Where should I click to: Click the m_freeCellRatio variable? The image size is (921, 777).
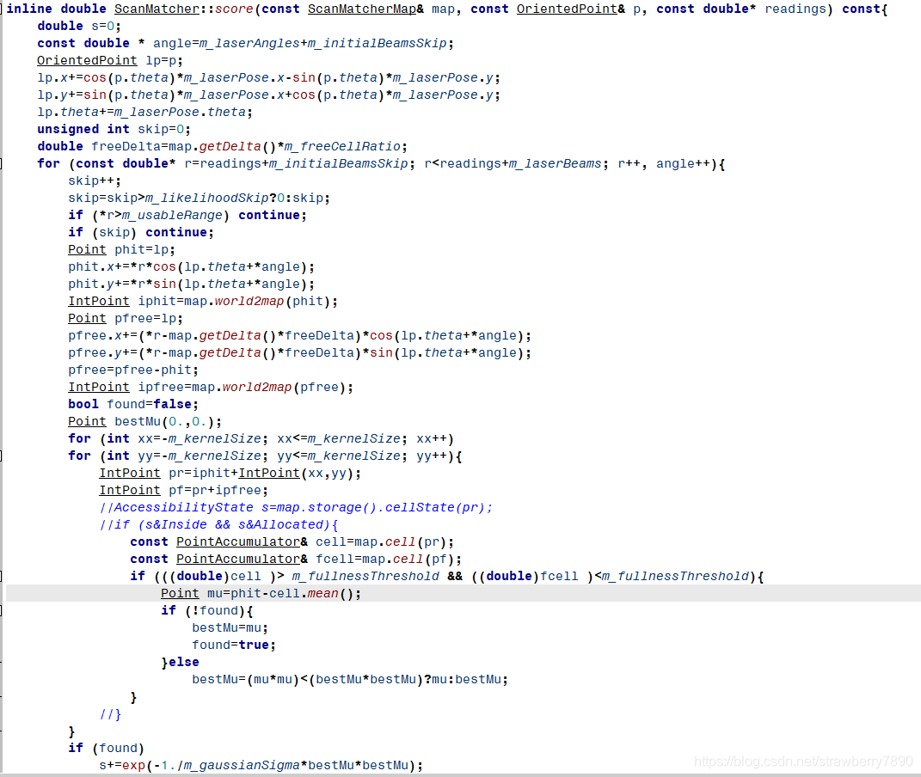pos(342,146)
